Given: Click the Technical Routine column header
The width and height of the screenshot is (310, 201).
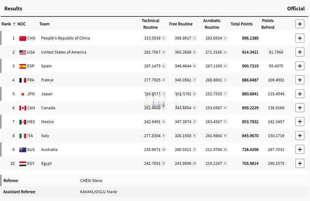Looking at the screenshot, I should click(x=150, y=24).
